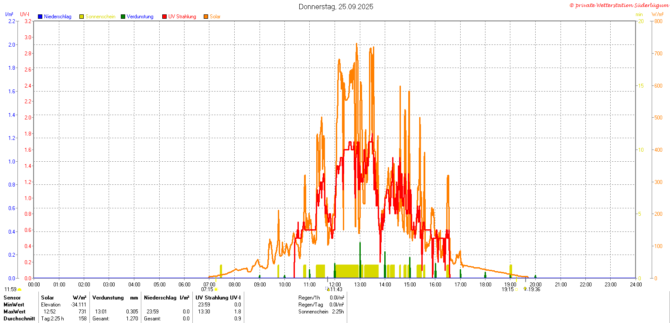Click the red UV Strahlung legend square
The image size is (670, 323).
pyautogui.click(x=164, y=17)
